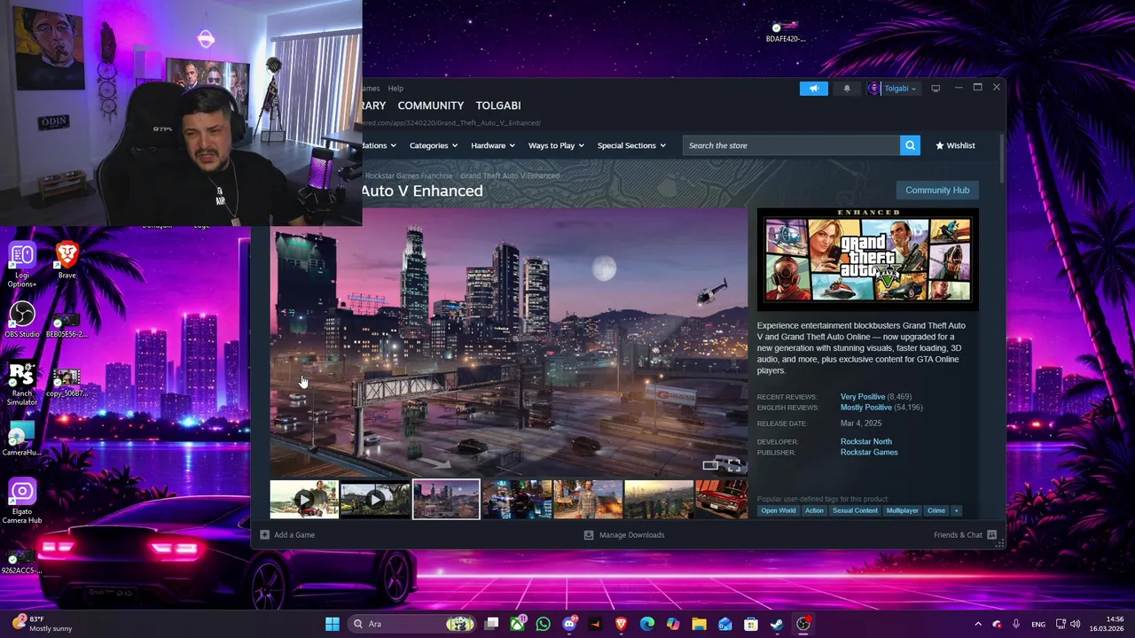The width and height of the screenshot is (1135, 638).
Task: Select the Crime tag
Action: 936,510
